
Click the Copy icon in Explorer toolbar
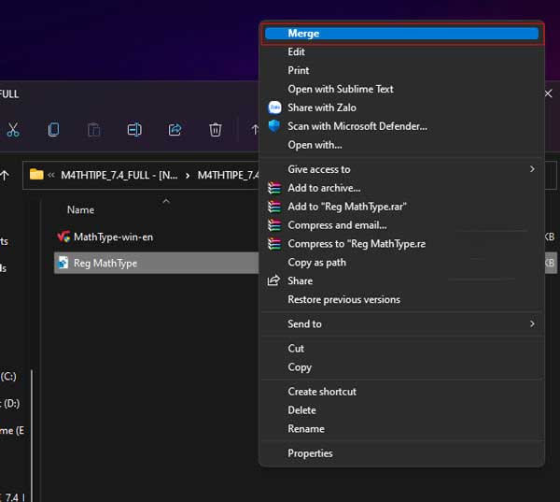point(53,130)
